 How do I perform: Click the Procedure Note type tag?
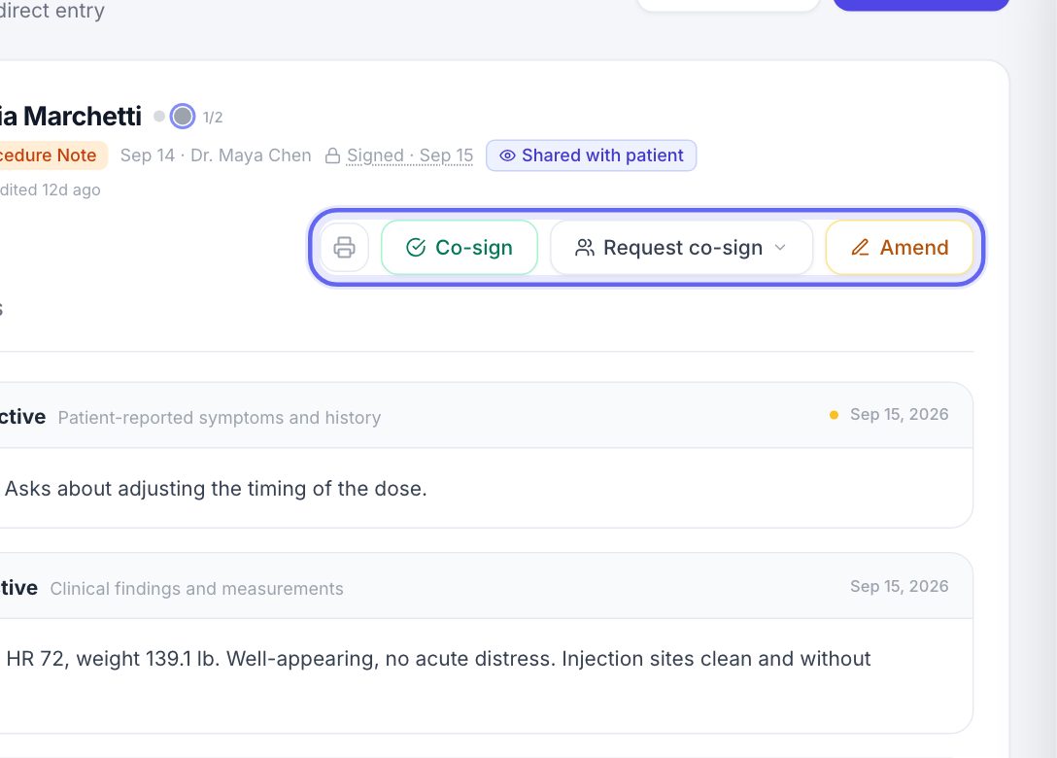48,155
